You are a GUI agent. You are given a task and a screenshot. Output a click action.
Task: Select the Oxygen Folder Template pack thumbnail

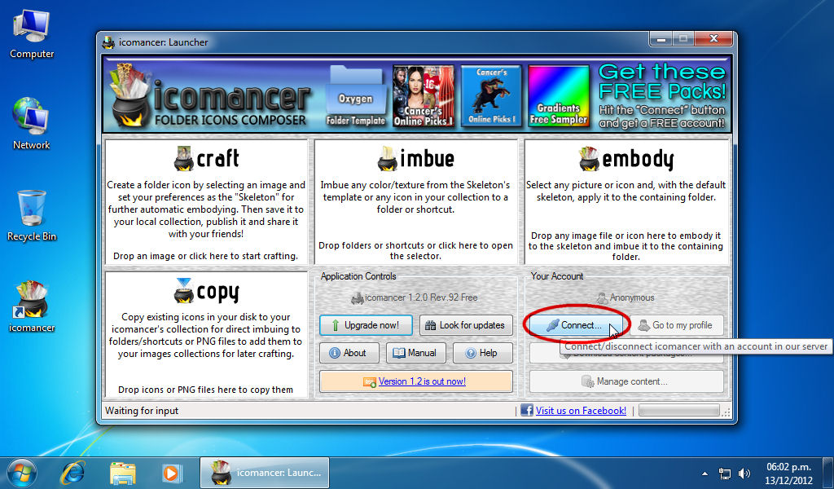pyautogui.click(x=355, y=96)
